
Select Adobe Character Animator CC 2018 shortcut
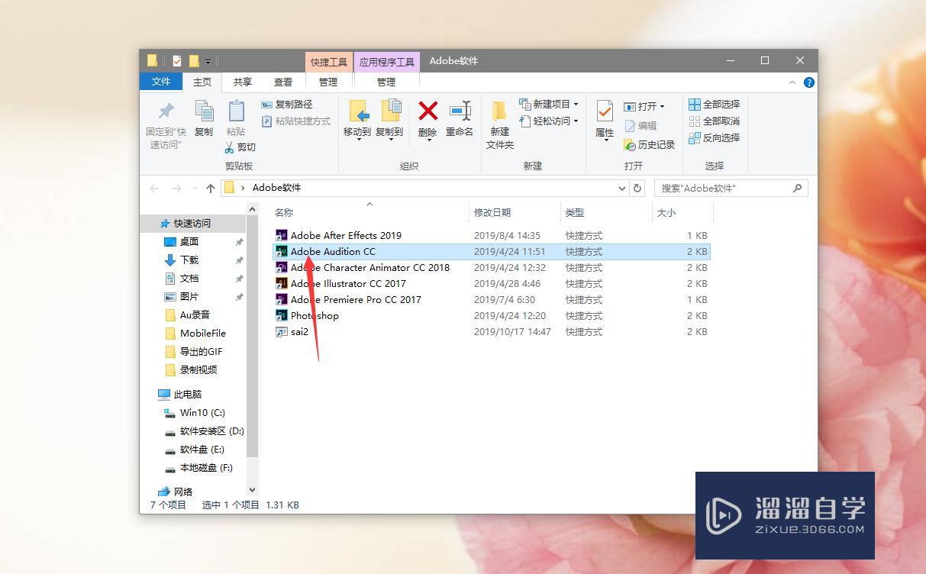(x=492, y=267)
